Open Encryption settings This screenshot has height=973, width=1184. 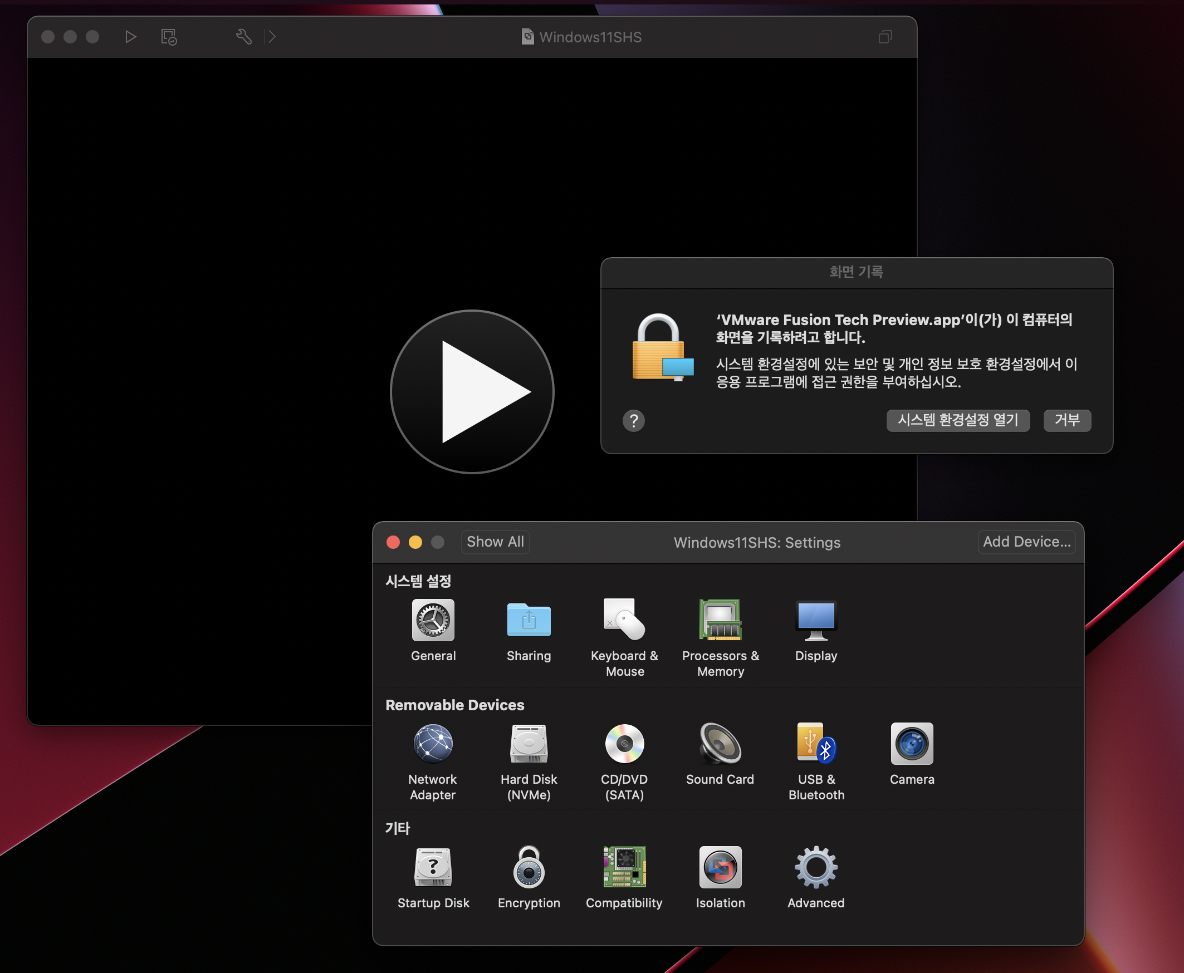(x=529, y=868)
